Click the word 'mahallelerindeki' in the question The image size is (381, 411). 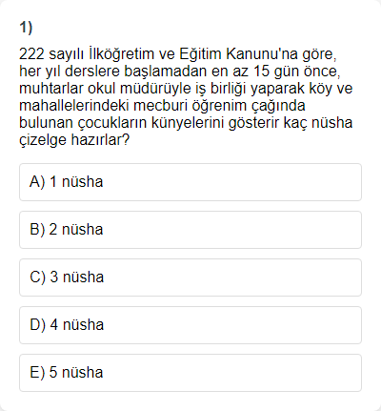[x=73, y=106]
